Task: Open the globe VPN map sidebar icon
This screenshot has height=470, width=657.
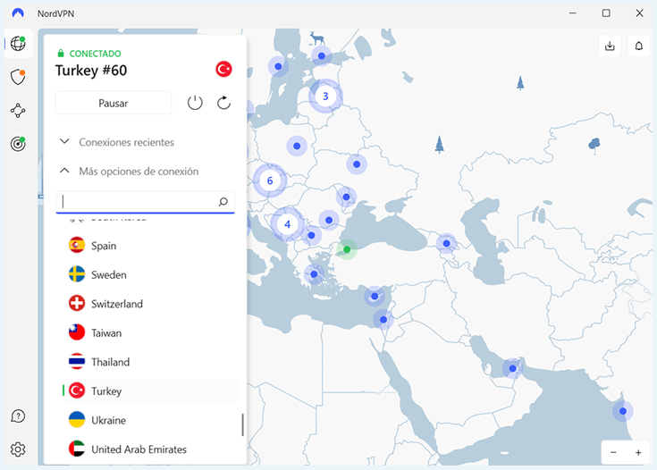Action: point(18,43)
